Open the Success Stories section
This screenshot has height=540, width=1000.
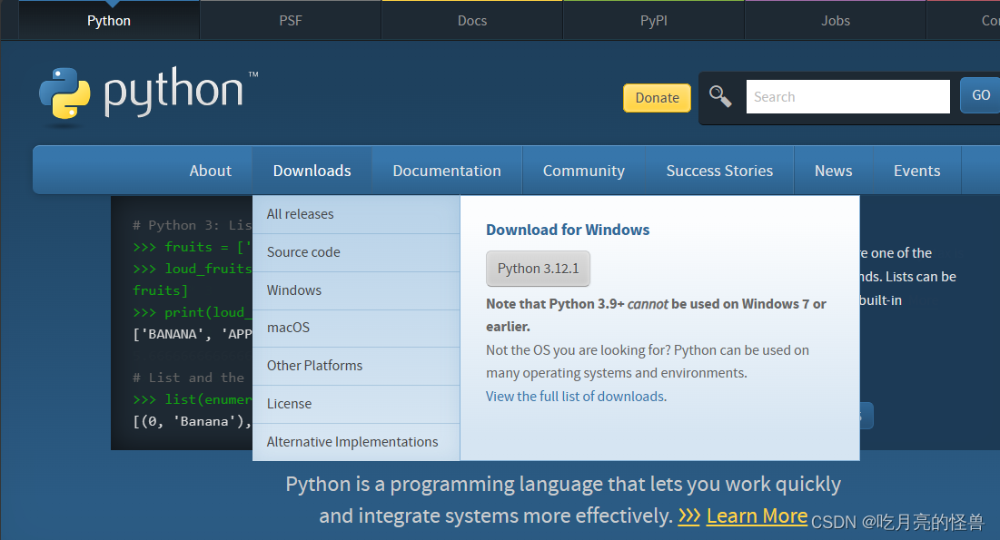point(719,170)
